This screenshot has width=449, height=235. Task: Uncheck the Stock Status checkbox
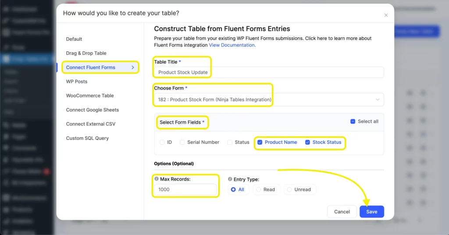tap(308, 142)
